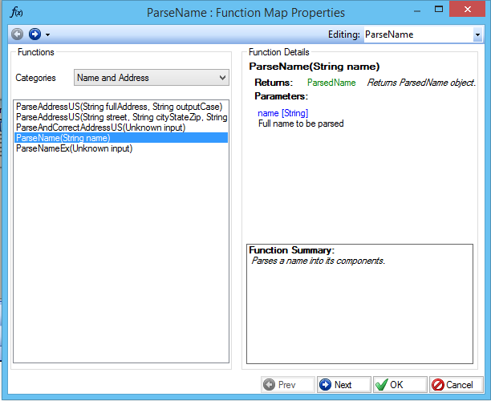Select ParseAddressUS with fullAddress and outputCase

pos(119,107)
